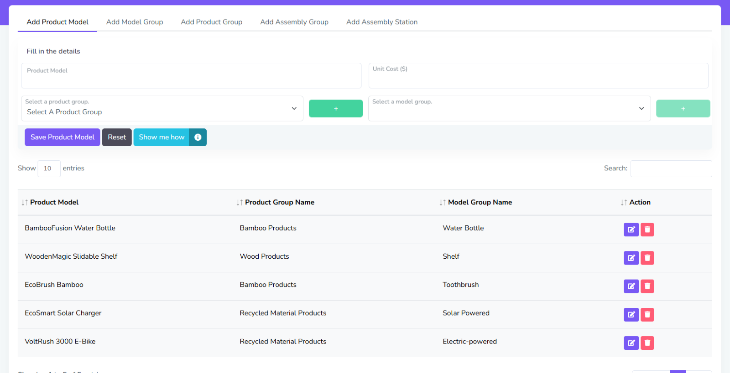Click the green plus next to product group

(x=335, y=108)
